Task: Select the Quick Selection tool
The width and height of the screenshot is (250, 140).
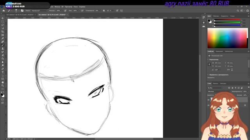Action: point(3,28)
